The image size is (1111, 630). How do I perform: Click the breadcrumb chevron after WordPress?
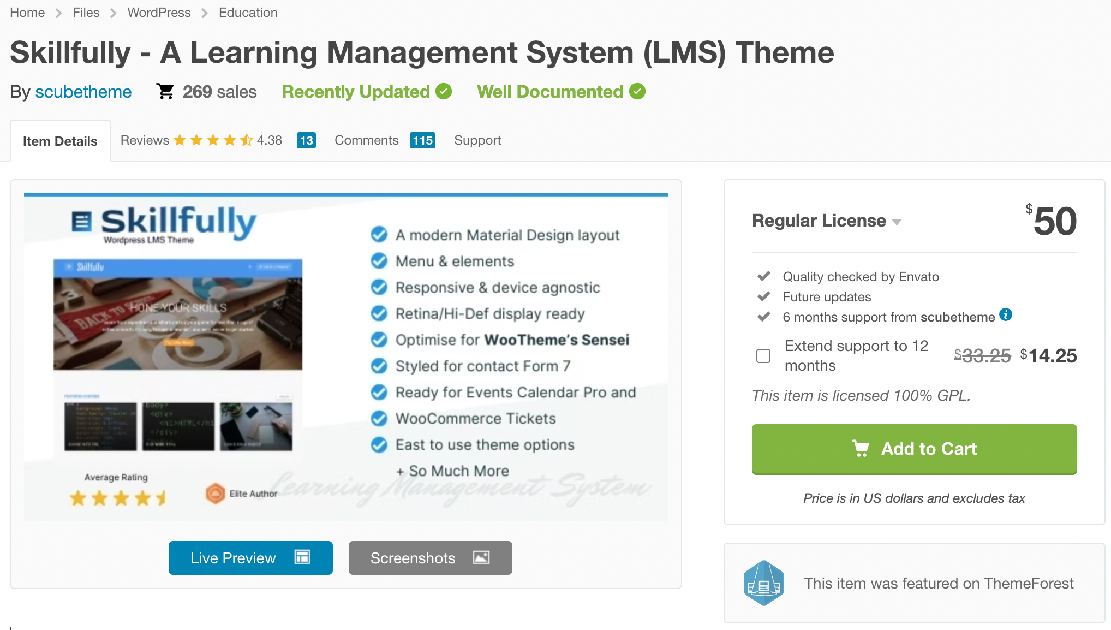coord(205,13)
